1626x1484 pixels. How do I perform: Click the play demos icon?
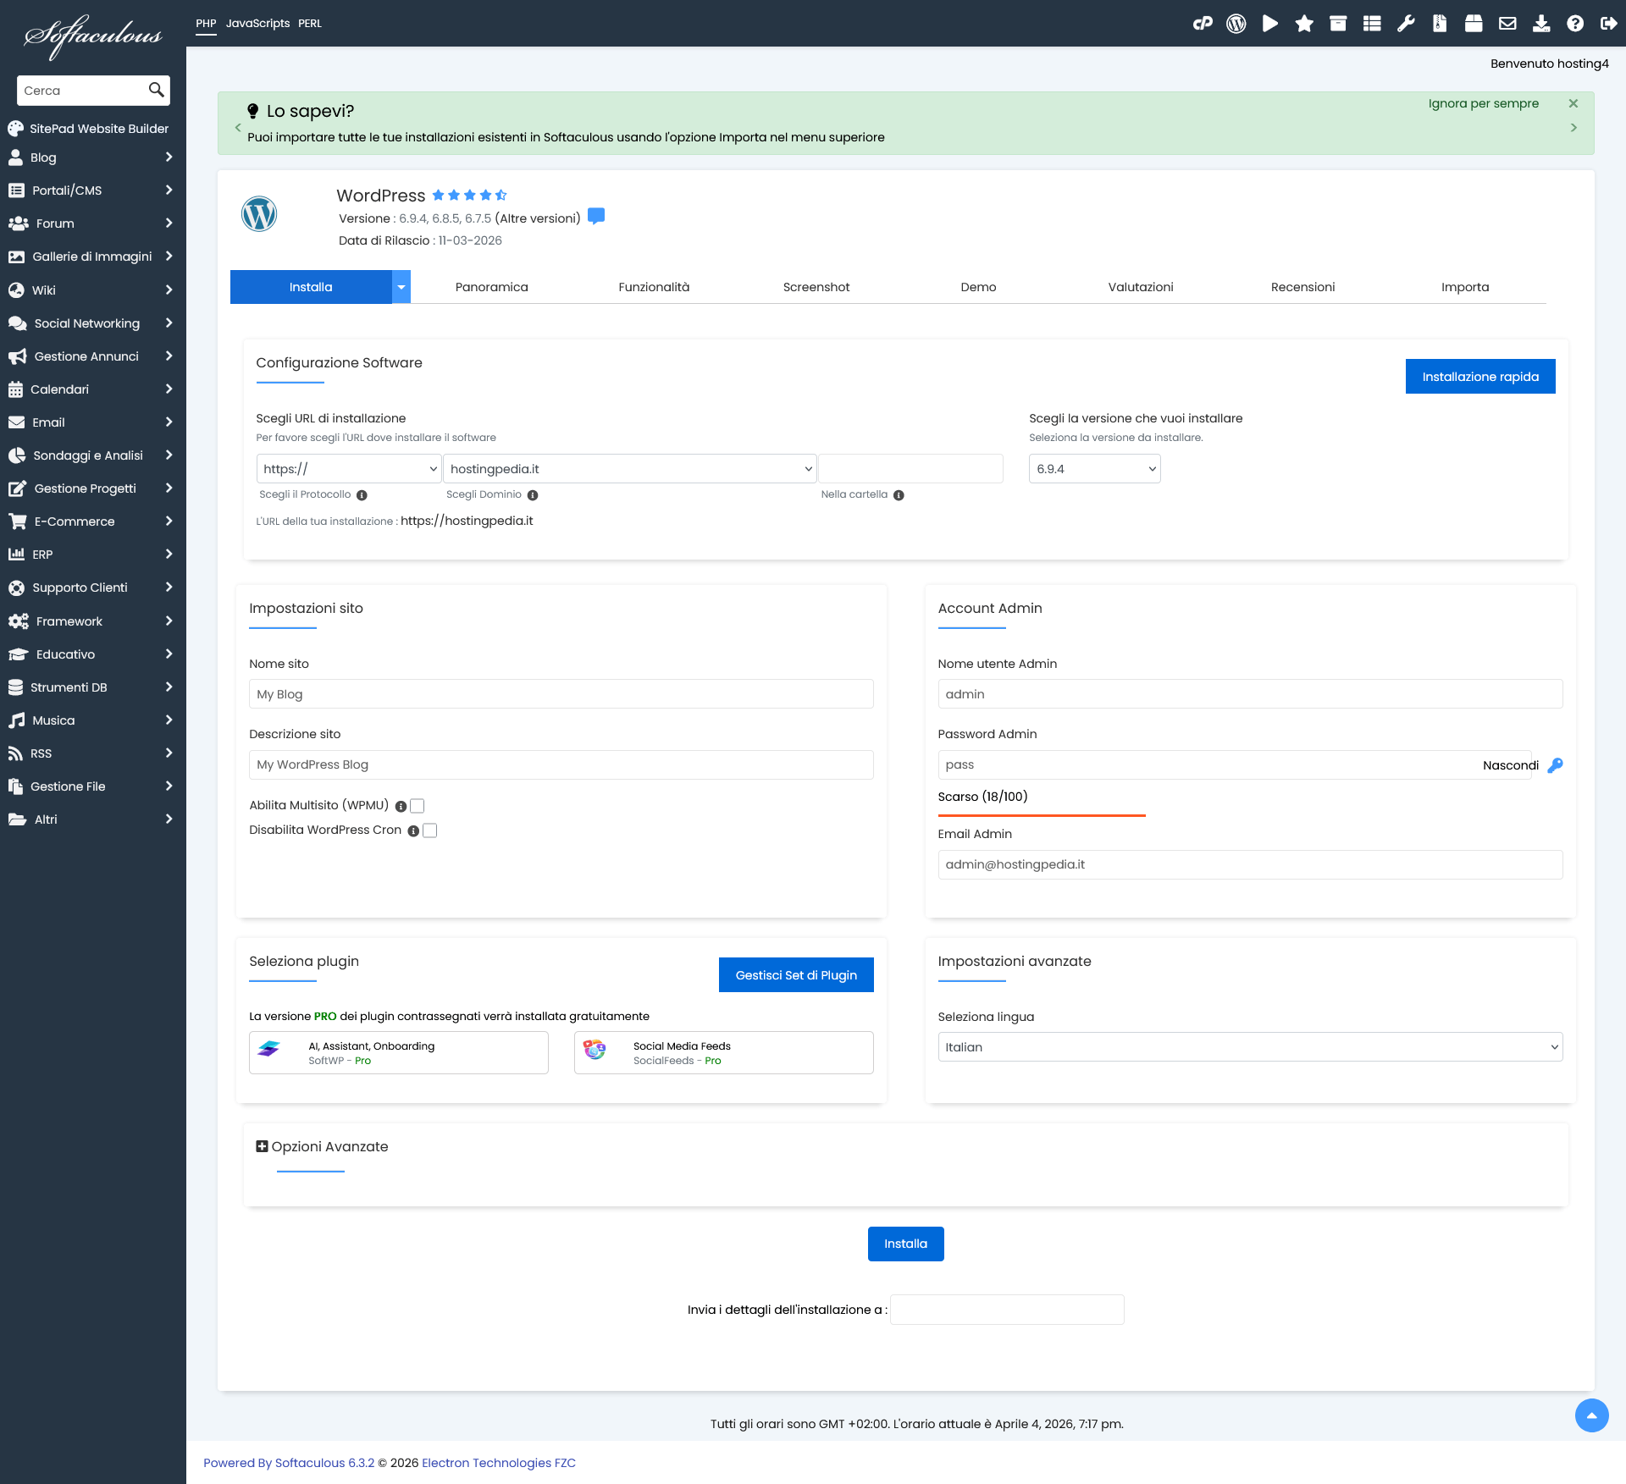point(1270,24)
